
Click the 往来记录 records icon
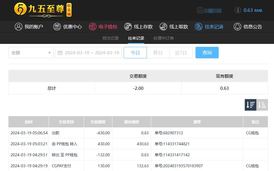[199, 27]
